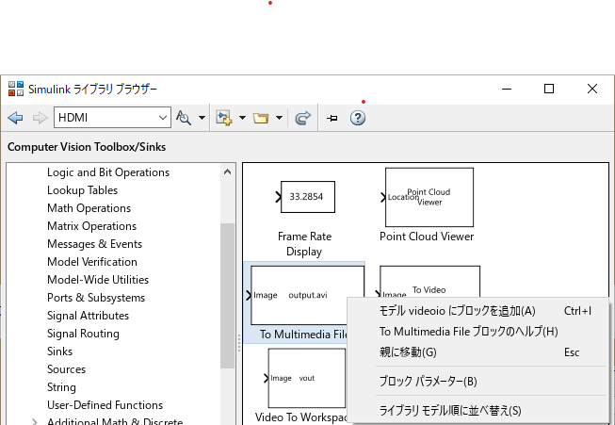Choose To Multimedia File ブロックのヘルプ(H)

[477, 332]
